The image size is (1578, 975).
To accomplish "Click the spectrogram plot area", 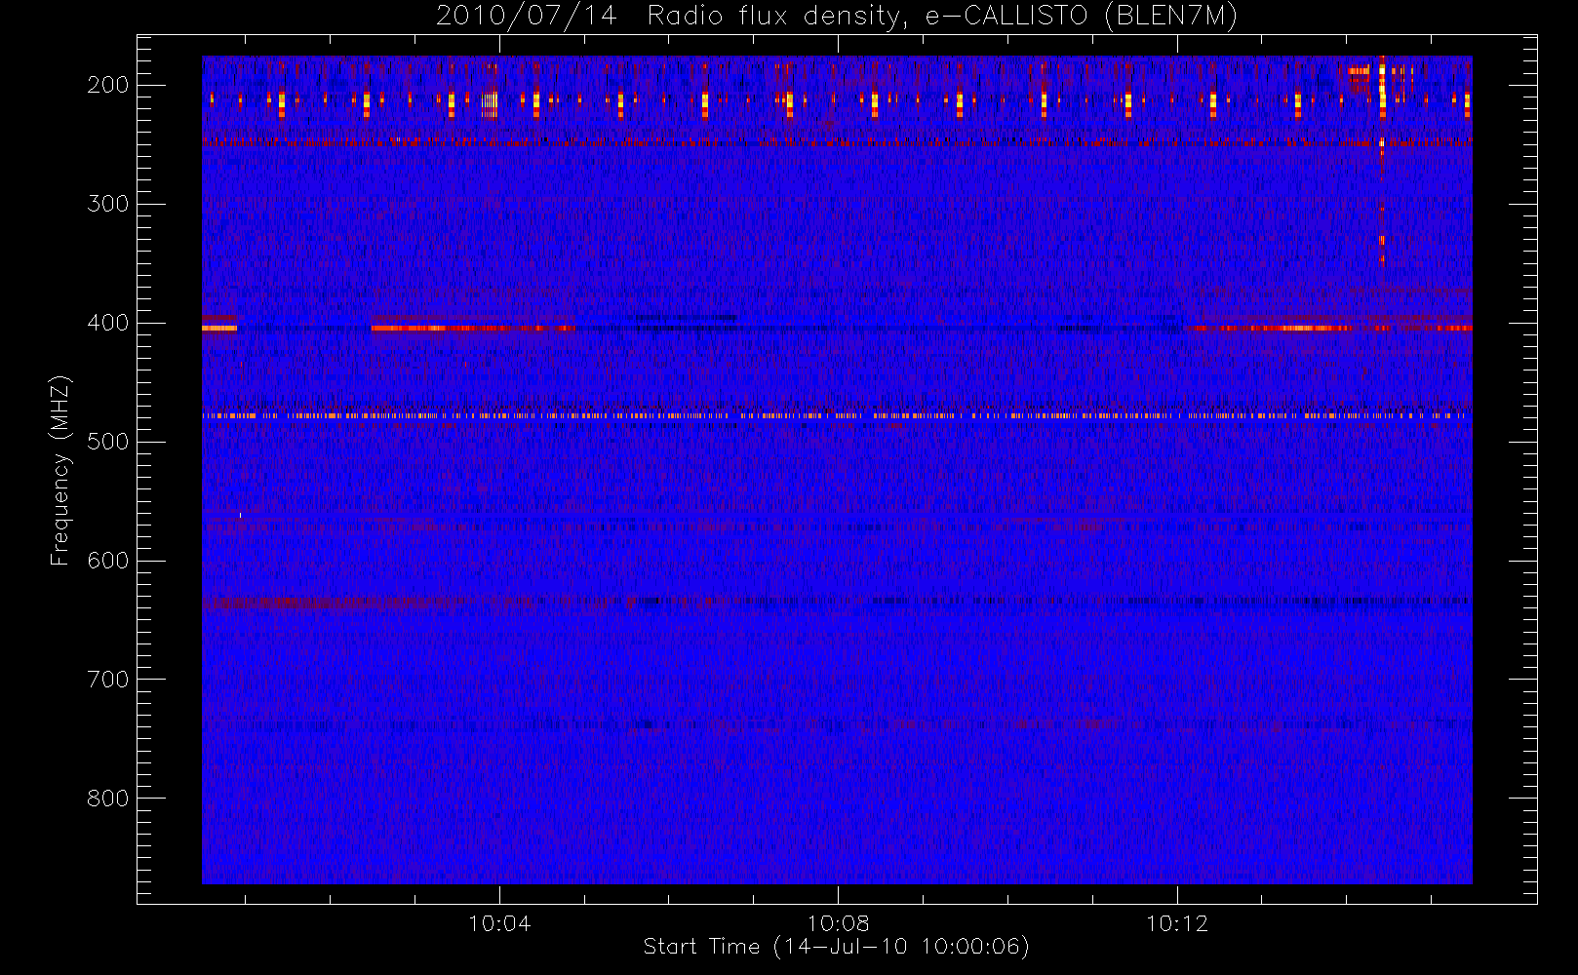I will pyautogui.click(x=837, y=470).
